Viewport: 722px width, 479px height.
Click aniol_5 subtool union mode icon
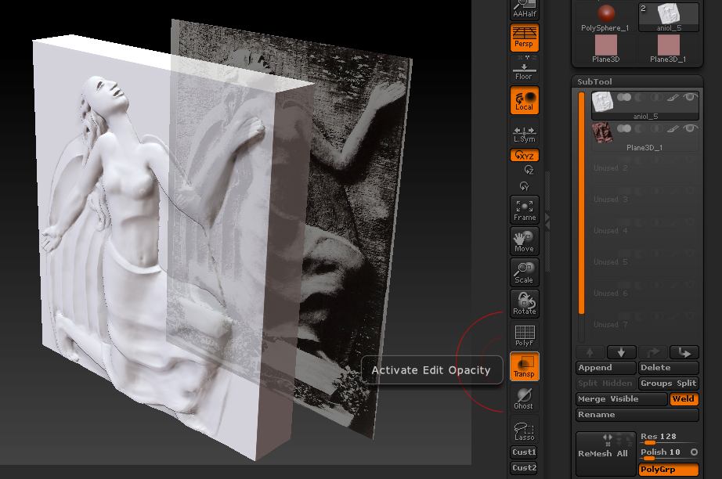[624, 98]
